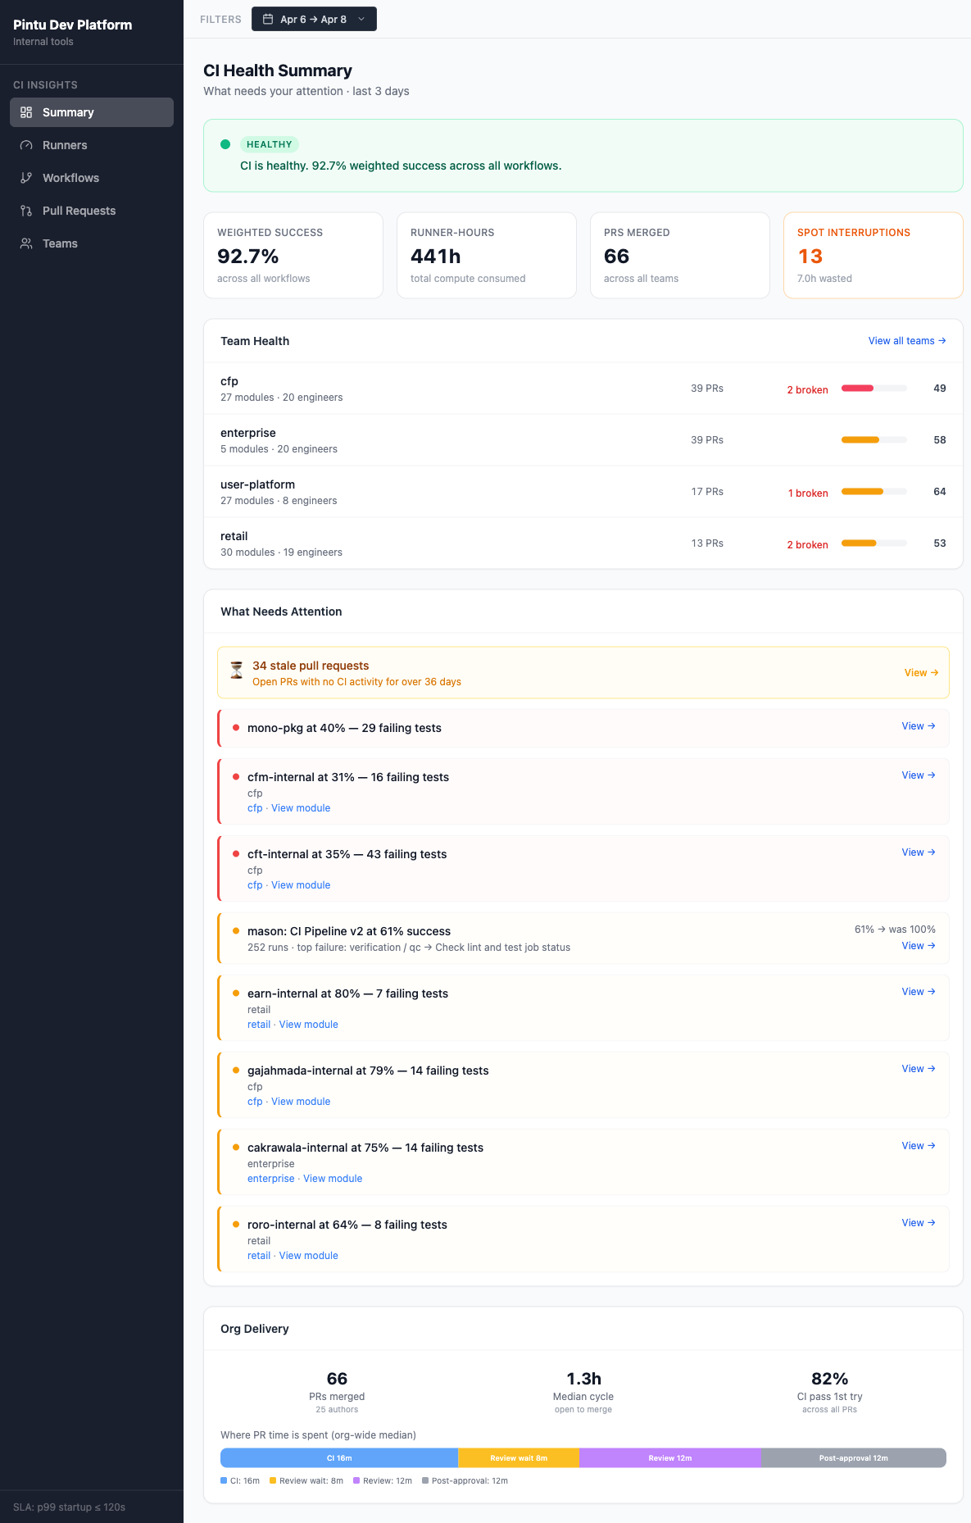
Task: Click the Post-approval legend entry
Action: (x=465, y=1480)
